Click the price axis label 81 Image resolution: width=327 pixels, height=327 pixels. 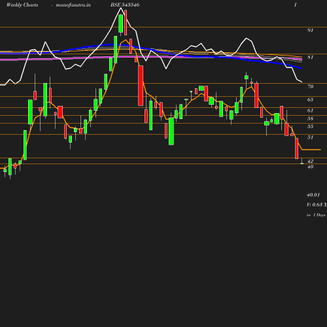(x=310, y=57)
